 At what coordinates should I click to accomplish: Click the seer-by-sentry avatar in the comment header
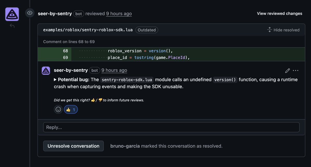[46, 70]
